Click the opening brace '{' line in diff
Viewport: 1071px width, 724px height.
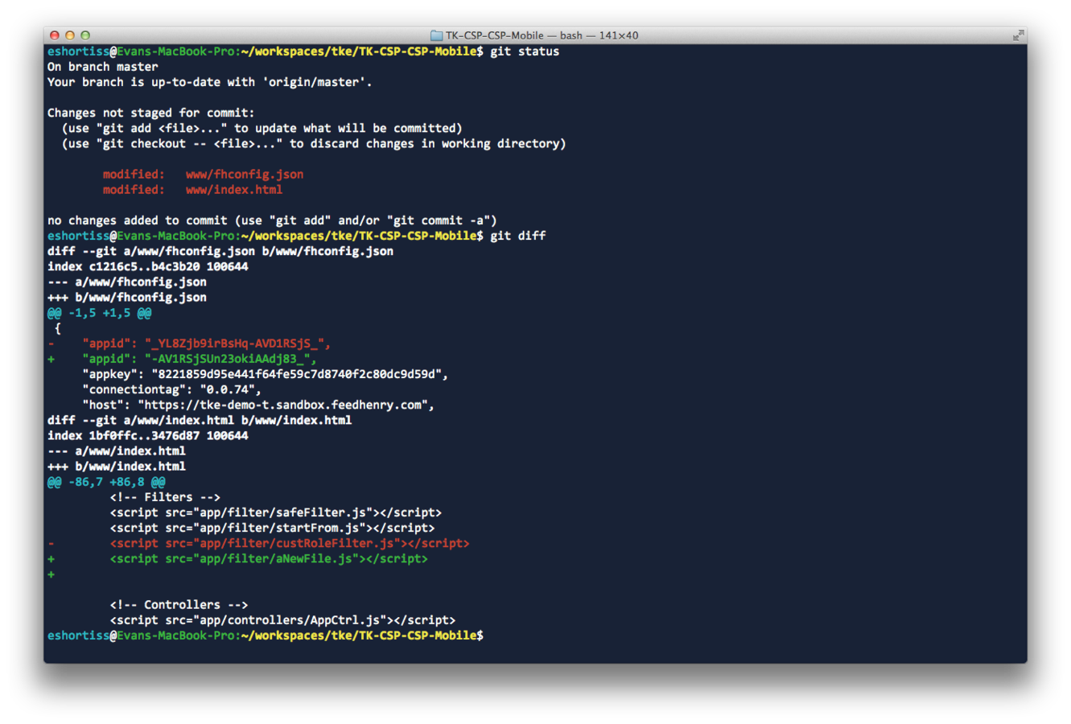point(57,328)
